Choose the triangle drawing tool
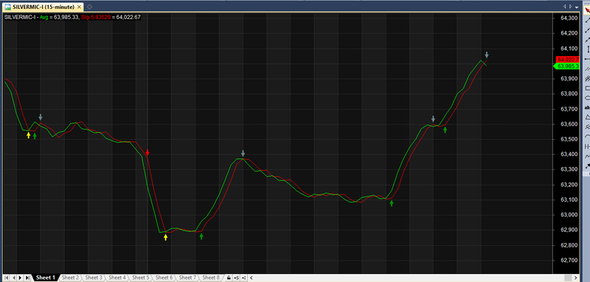 pyautogui.click(x=587, y=118)
